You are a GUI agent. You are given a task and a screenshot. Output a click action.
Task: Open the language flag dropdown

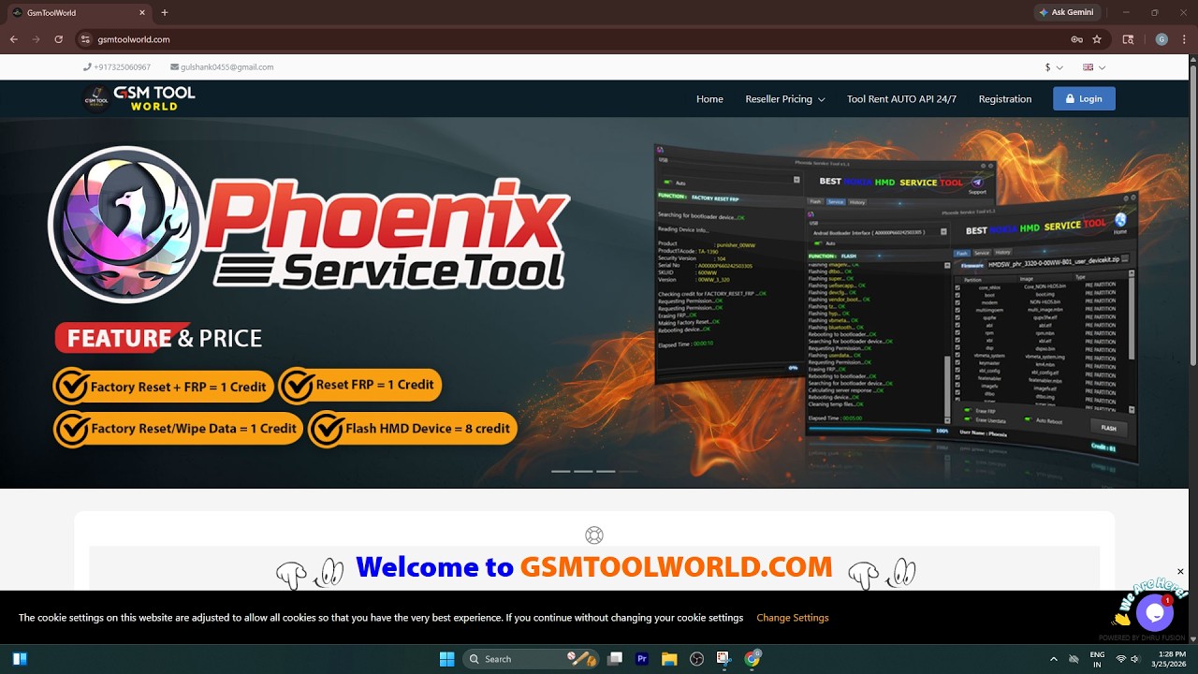click(1094, 67)
